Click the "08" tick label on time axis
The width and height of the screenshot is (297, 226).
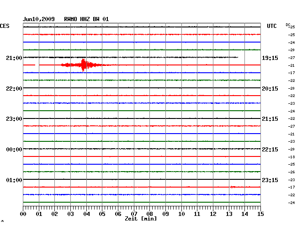coord(149,214)
